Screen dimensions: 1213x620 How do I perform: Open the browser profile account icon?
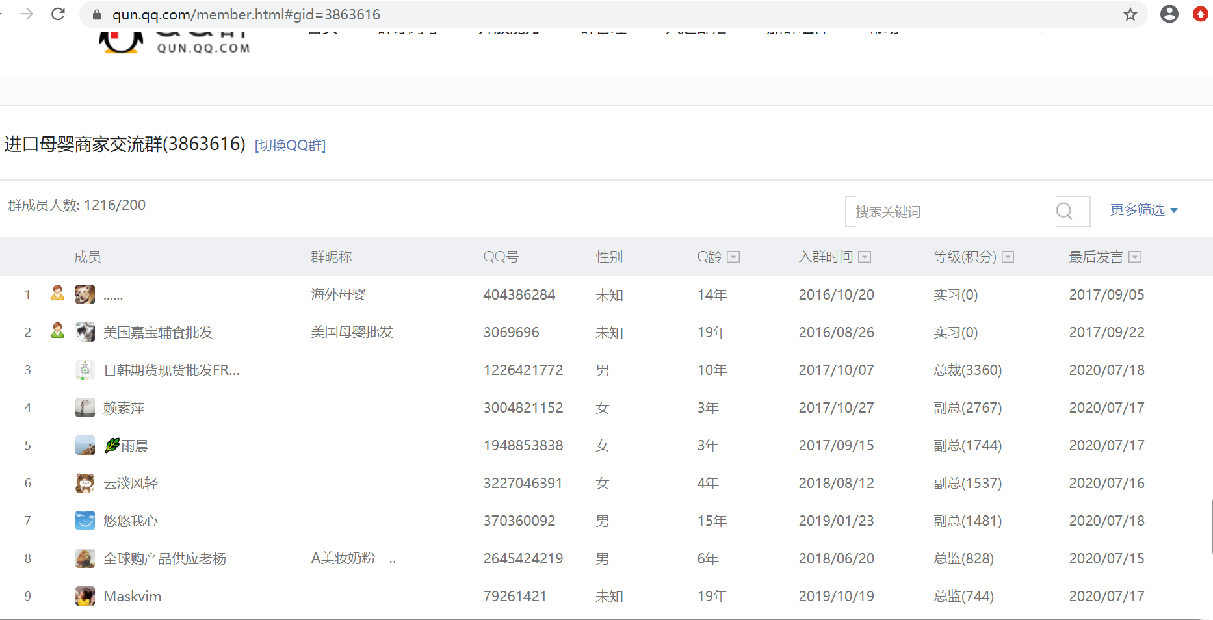(1169, 14)
